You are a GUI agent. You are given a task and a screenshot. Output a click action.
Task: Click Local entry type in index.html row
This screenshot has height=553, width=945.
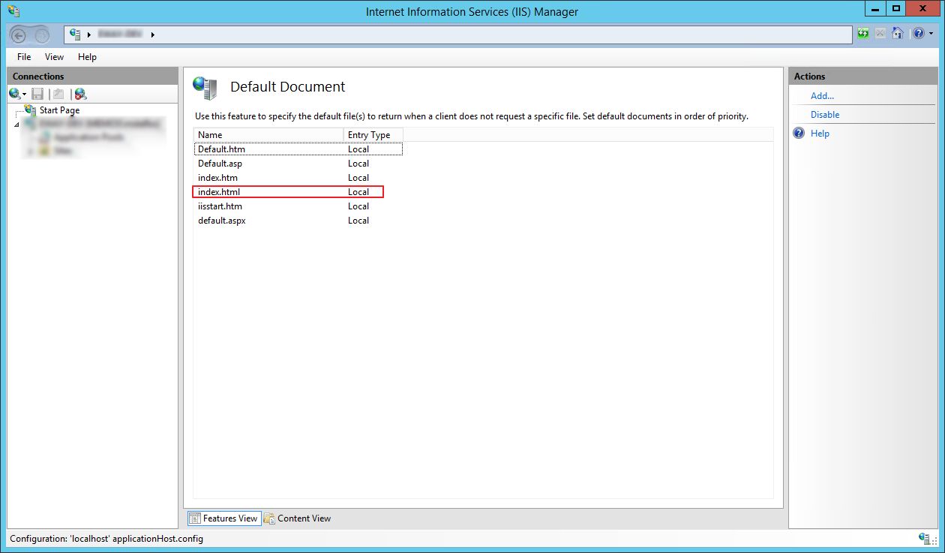358,192
